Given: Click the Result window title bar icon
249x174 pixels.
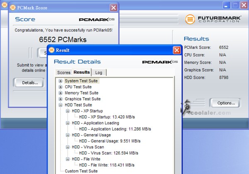Looking at the screenshot, I should click(x=52, y=50).
